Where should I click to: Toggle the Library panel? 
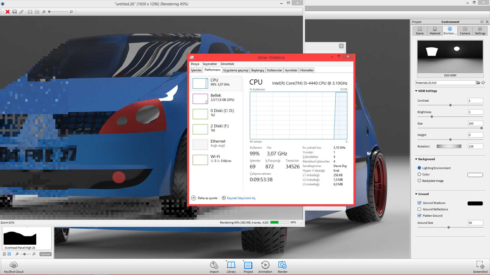231,267
